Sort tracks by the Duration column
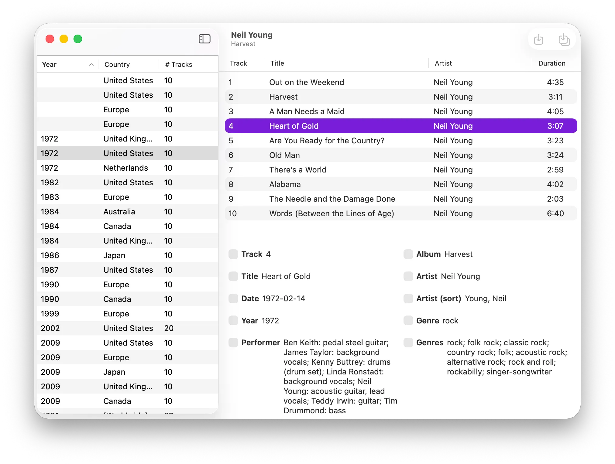The image size is (615, 464). tap(551, 63)
